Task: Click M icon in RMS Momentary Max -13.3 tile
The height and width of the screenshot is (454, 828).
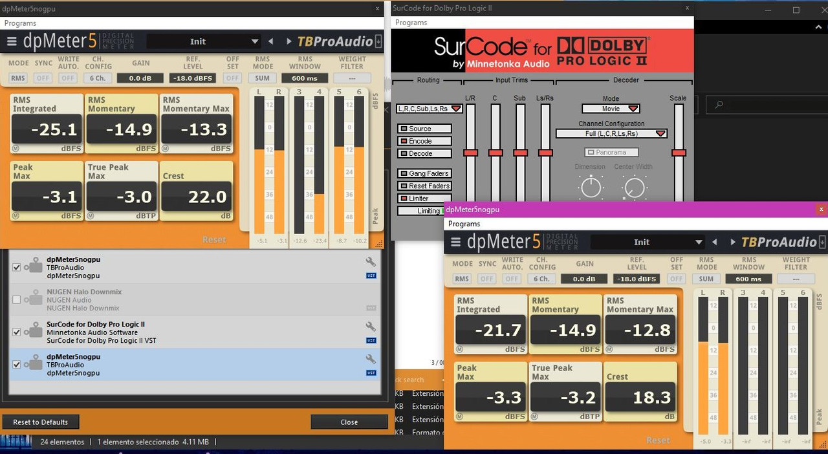Action: 166,149
